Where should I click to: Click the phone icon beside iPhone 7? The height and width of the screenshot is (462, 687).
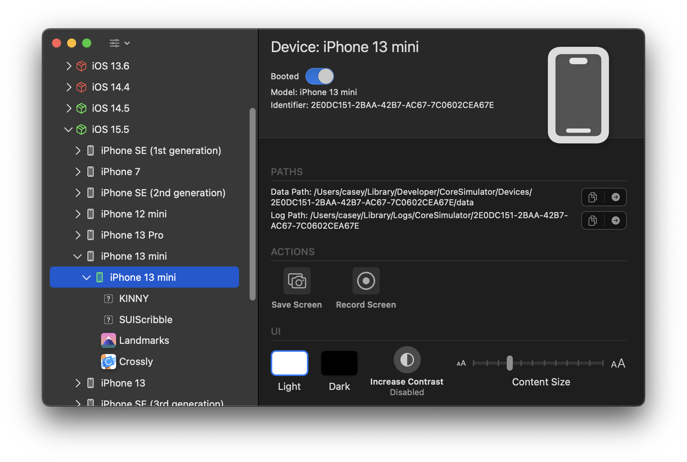[x=90, y=172]
